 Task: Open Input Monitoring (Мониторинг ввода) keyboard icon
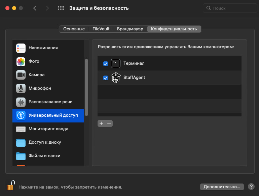21,129
